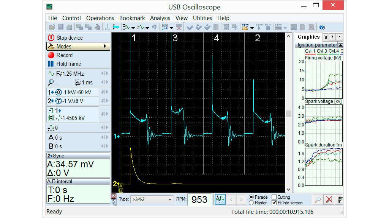The image size is (389, 218).
Task: Open the Operations menu
Action: (100, 18)
